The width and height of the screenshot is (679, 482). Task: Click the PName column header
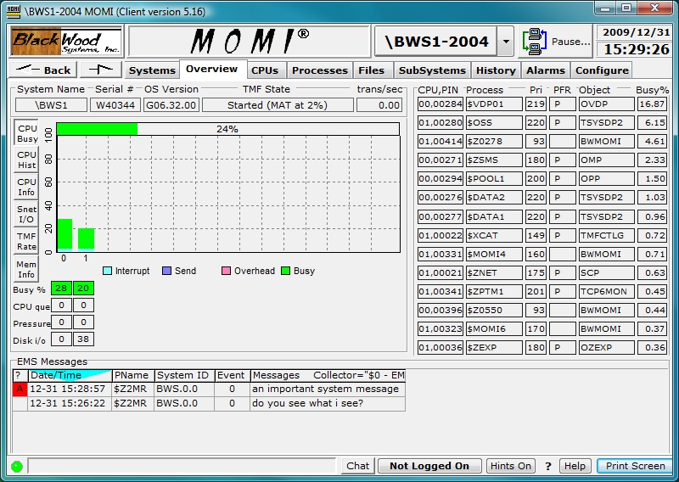tap(132, 375)
